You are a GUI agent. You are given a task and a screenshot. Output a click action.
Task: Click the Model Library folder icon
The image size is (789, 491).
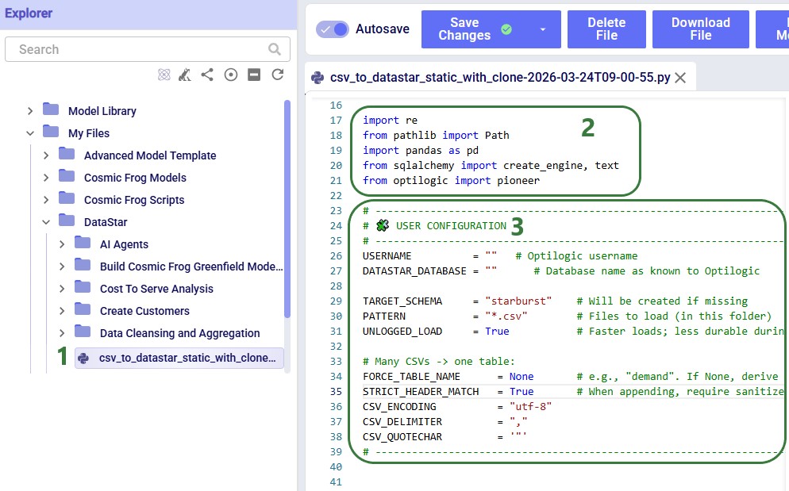[x=51, y=109]
